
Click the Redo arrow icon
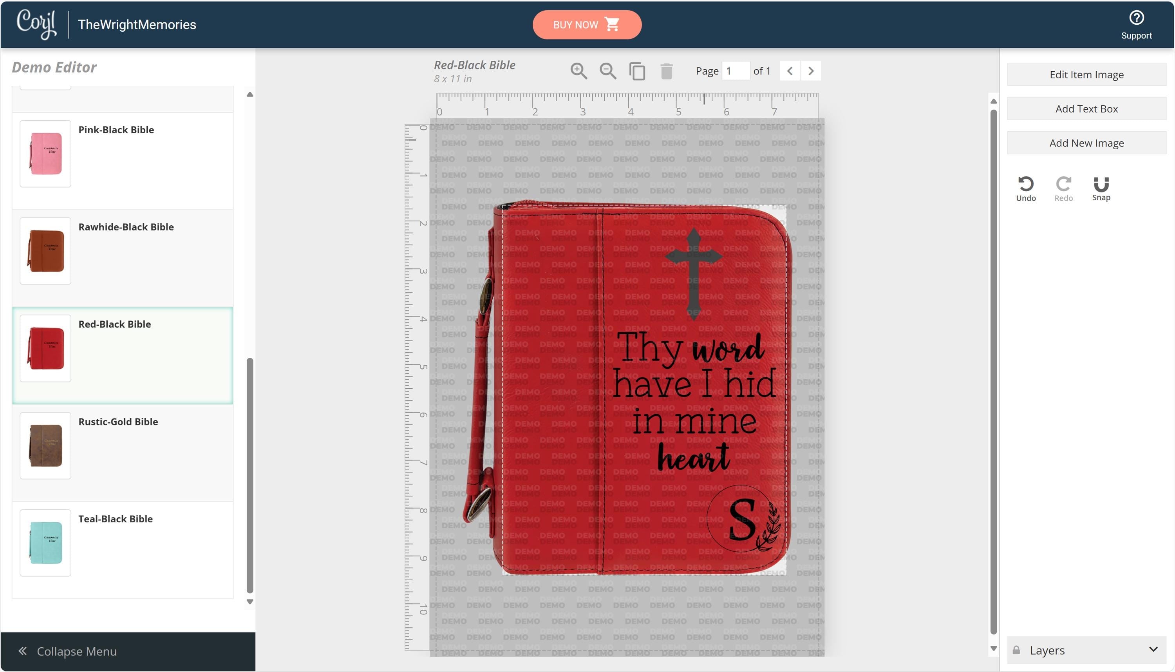[x=1063, y=184]
